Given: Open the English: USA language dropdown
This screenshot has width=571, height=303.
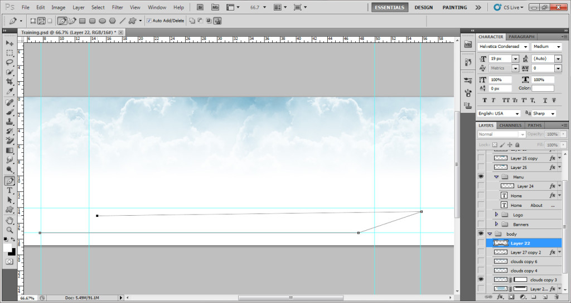Looking at the screenshot, I should pyautogui.click(x=517, y=113).
